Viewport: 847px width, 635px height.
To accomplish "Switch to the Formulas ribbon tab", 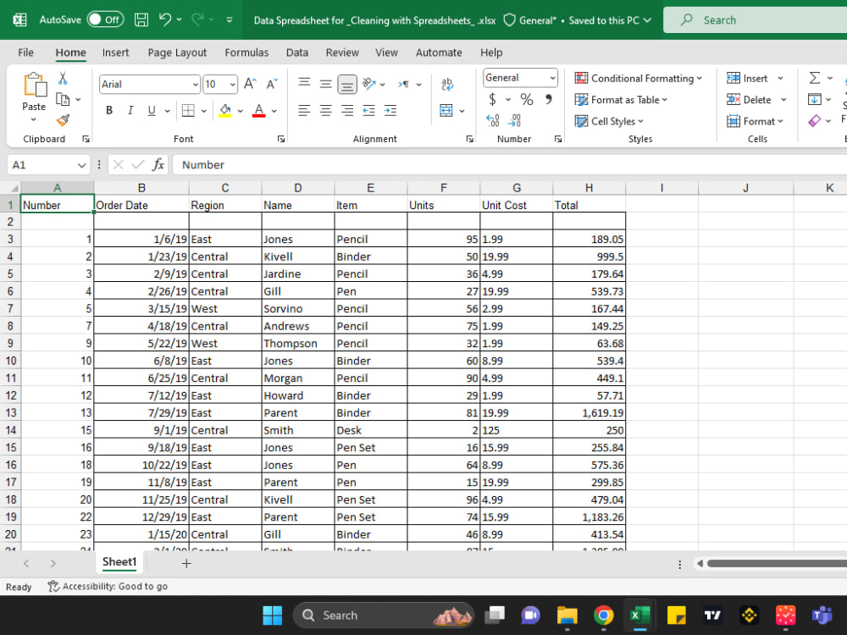I will point(246,52).
